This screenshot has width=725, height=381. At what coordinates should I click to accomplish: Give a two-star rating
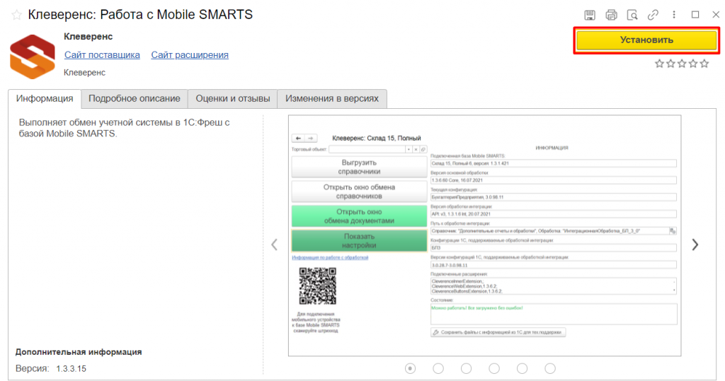(x=670, y=64)
